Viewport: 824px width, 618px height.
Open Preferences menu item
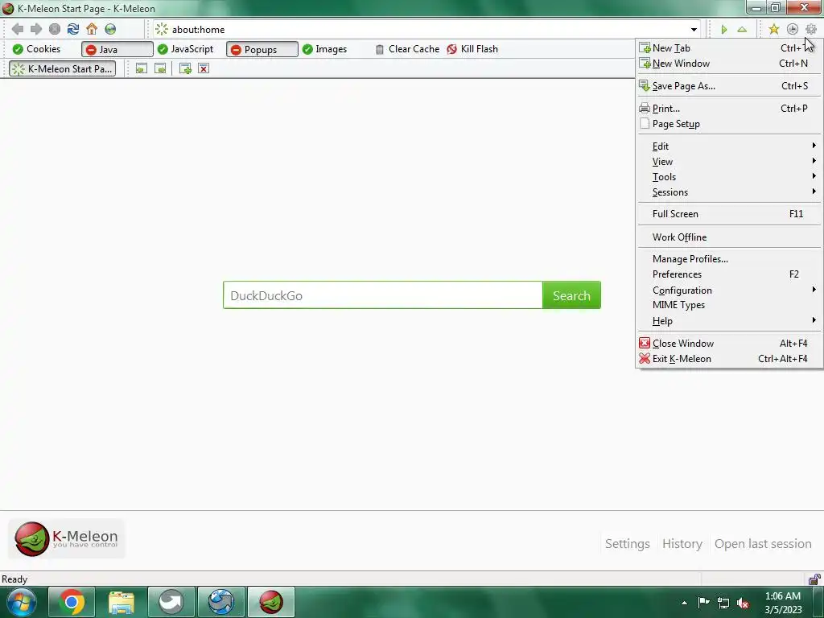[729, 274]
